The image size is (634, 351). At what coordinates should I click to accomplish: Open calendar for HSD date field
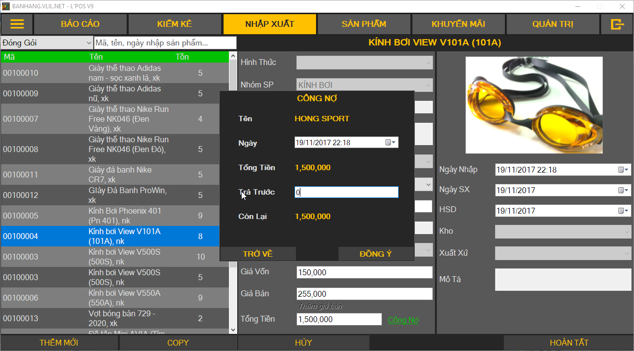(x=624, y=211)
